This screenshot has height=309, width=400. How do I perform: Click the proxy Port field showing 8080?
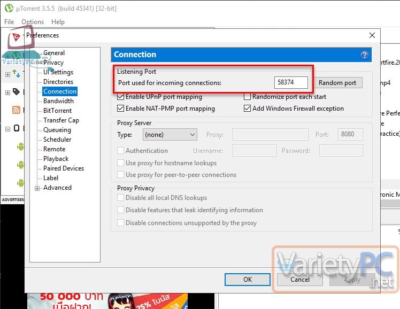350,134
